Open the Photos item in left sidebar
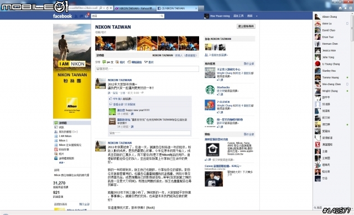This screenshot has width=354, height=215. (59, 154)
